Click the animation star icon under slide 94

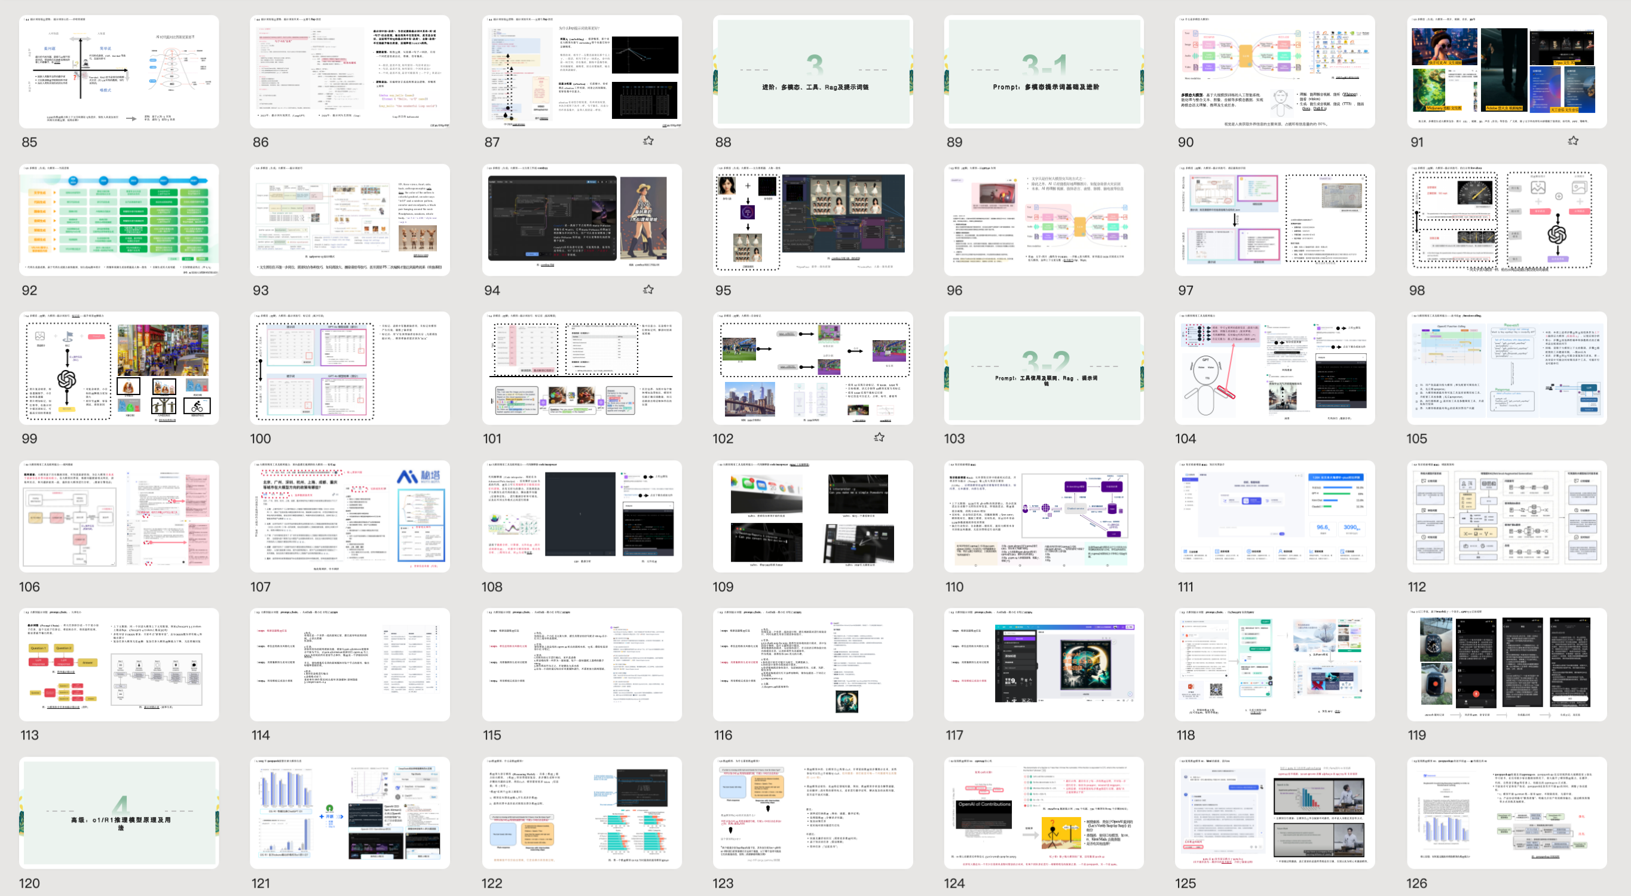pos(648,289)
